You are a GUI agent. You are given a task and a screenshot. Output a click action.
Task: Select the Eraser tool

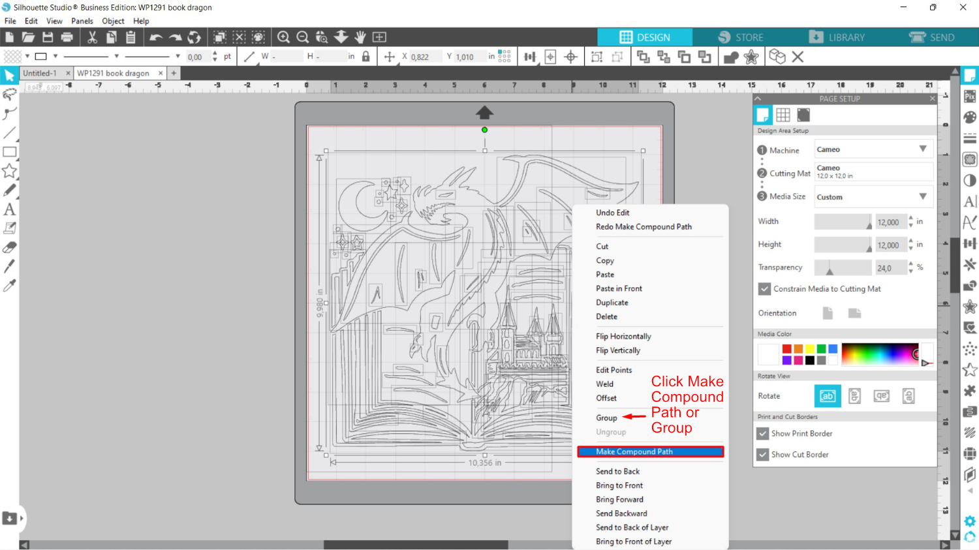coord(9,247)
